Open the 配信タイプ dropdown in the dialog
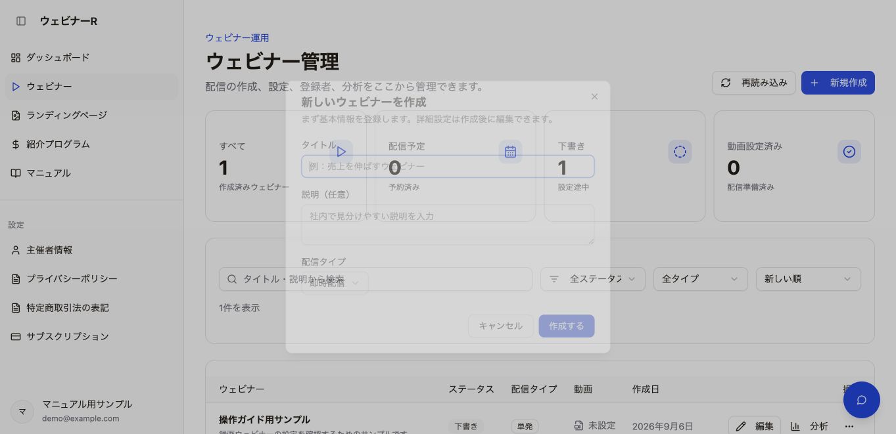This screenshot has width=896, height=434. 335,283
